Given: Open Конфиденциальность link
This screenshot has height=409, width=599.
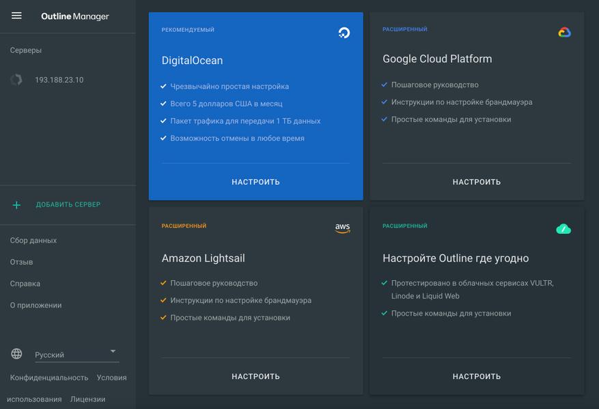Looking at the screenshot, I should point(49,378).
